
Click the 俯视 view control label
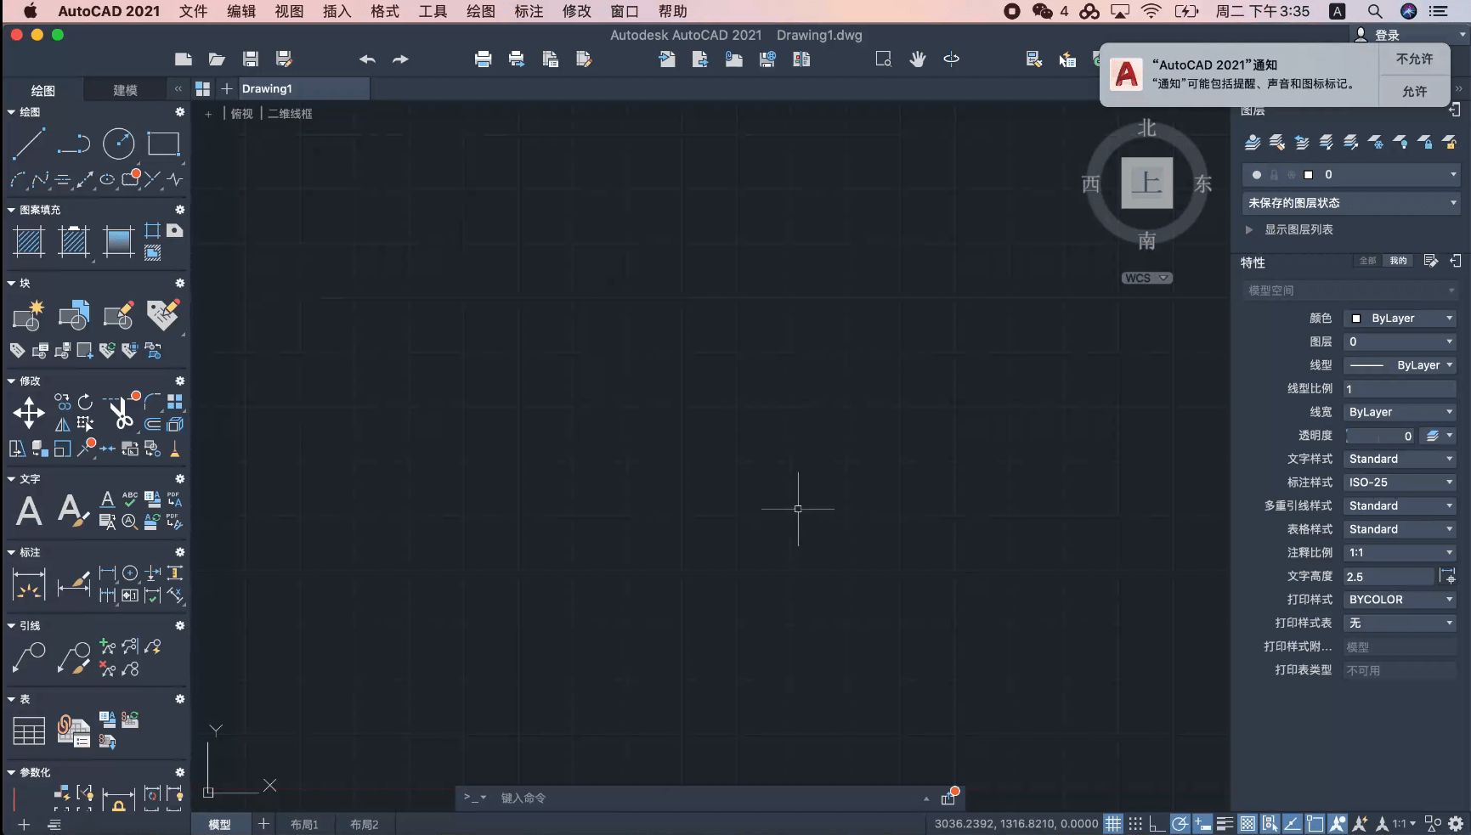(x=241, y=113)
